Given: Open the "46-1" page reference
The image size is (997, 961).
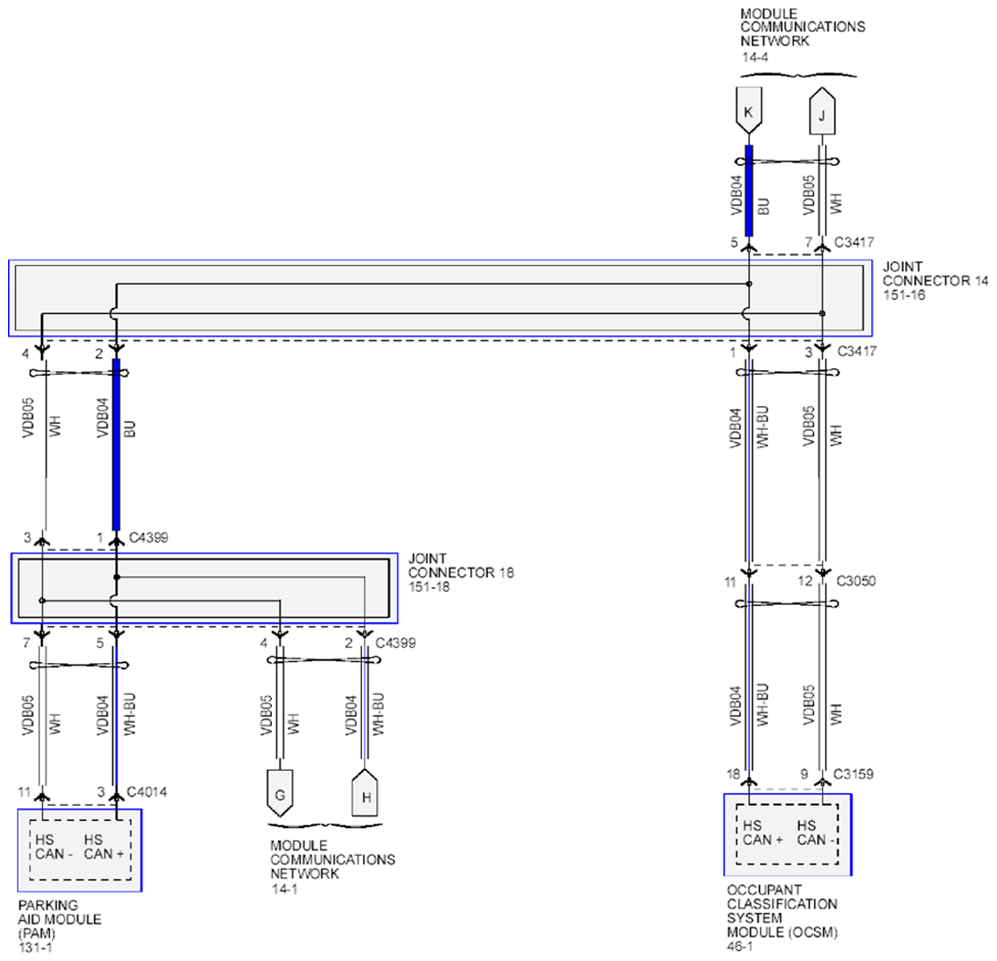Looking at the screenshot, I should 739,947.
